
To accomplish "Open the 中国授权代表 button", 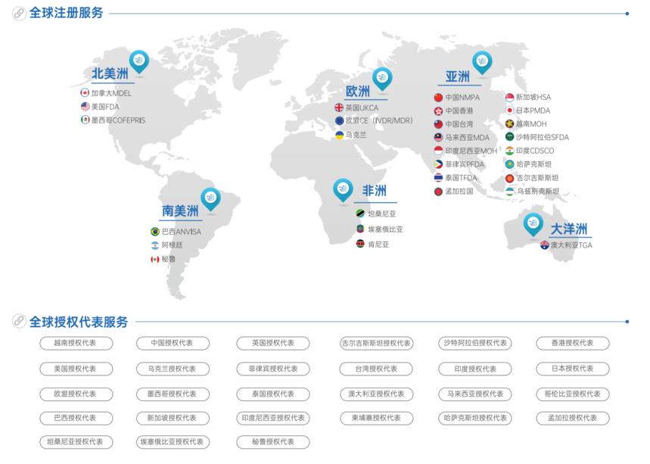I will (x=173, y=344).
